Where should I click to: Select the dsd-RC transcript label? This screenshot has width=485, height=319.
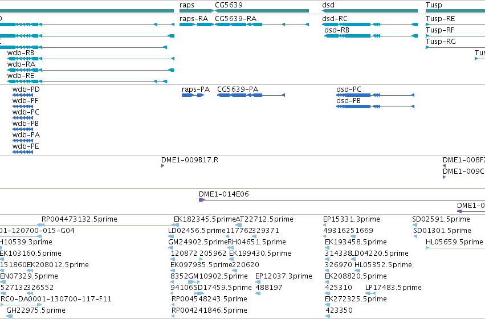[x=335, y=19]
